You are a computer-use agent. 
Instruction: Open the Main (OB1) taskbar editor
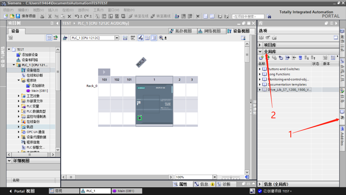coord(127,191)
